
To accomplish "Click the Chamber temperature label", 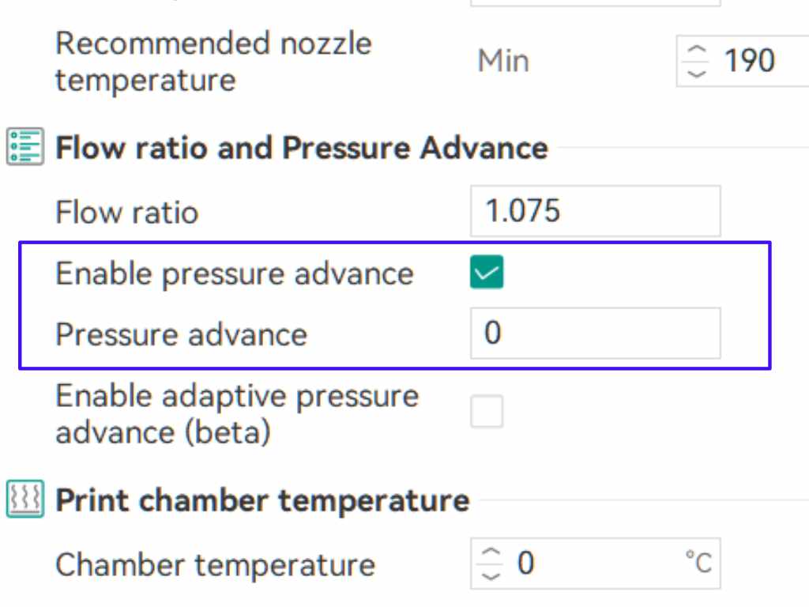I will click(215, 565).
